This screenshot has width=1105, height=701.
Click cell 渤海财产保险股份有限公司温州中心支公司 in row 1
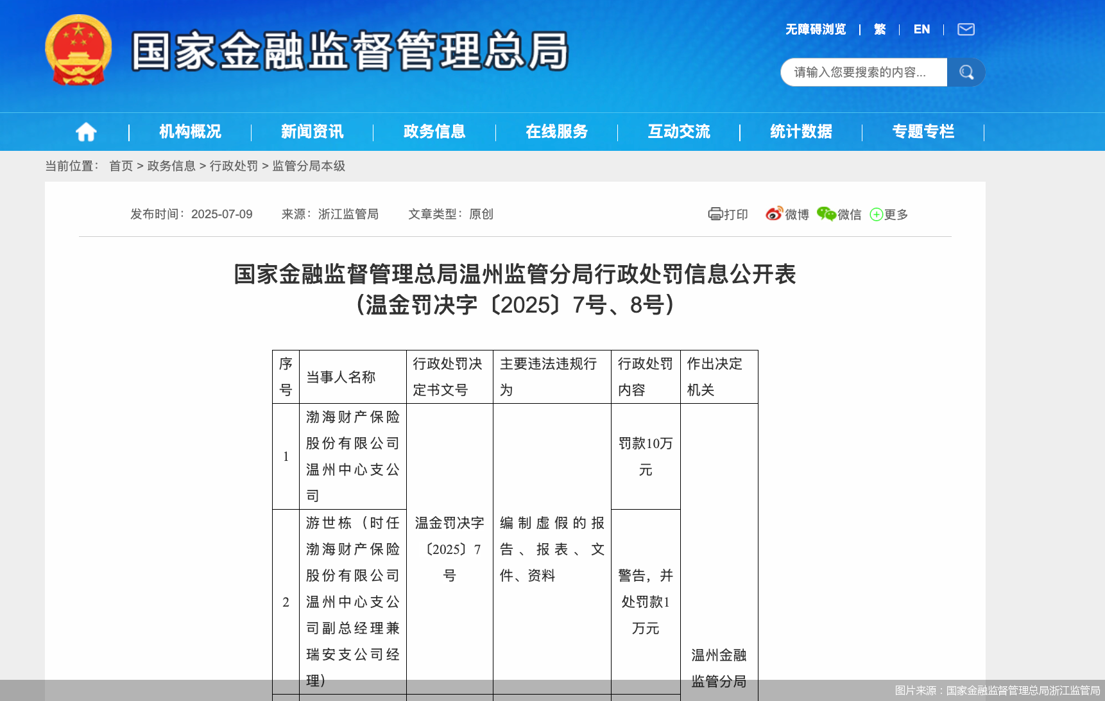(x=353, y=456)
